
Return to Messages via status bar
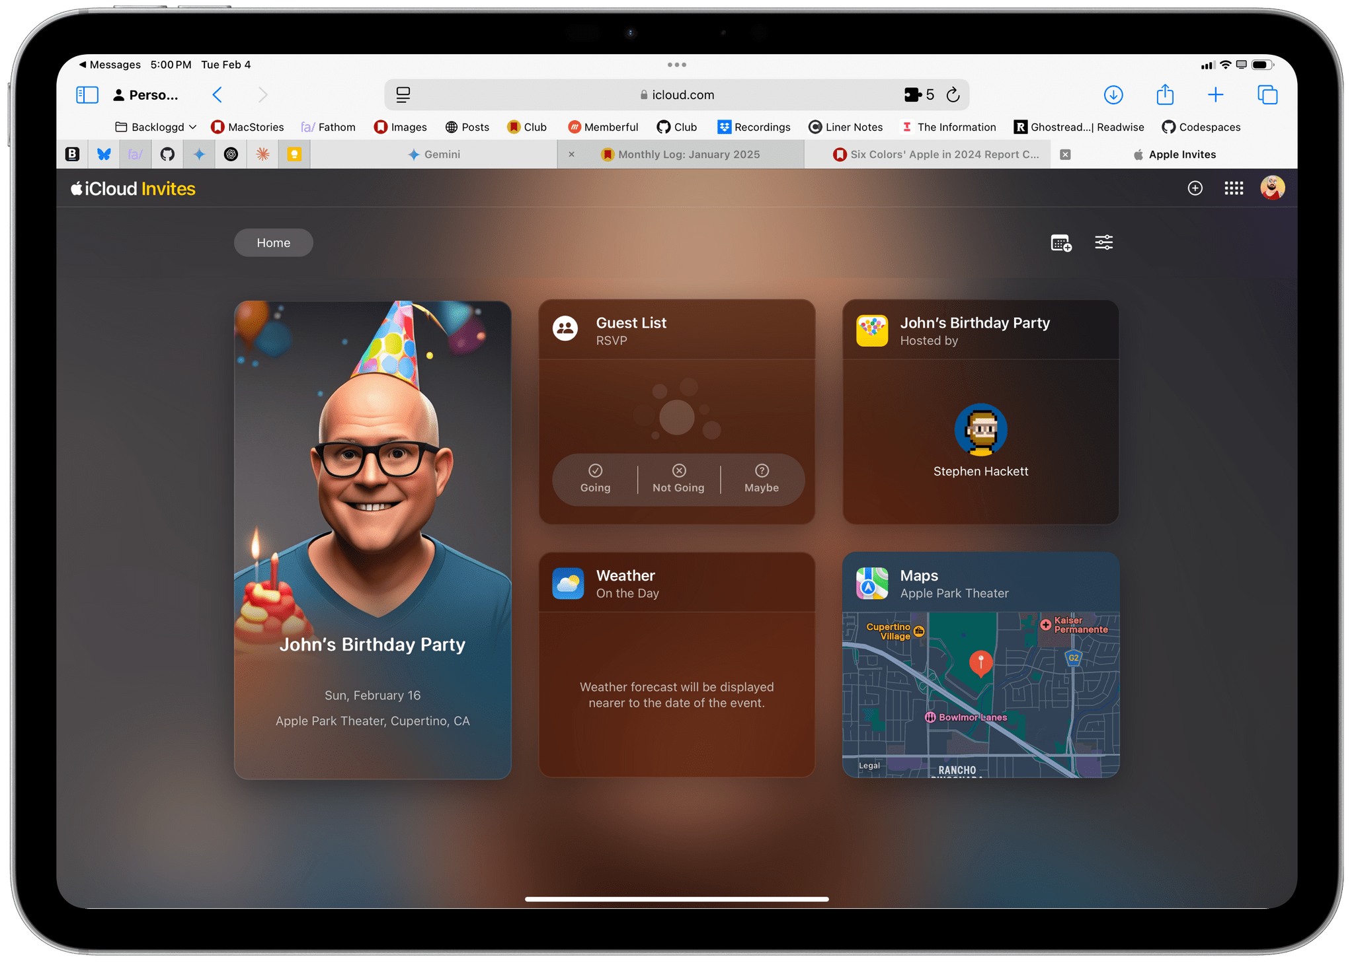109,65
